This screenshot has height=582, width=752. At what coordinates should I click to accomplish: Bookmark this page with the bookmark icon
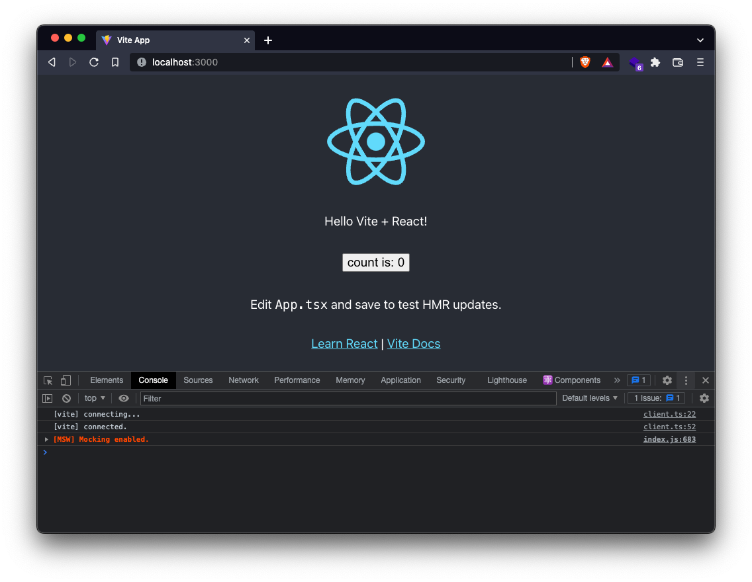pyautogui.click(x=115, y=62)
